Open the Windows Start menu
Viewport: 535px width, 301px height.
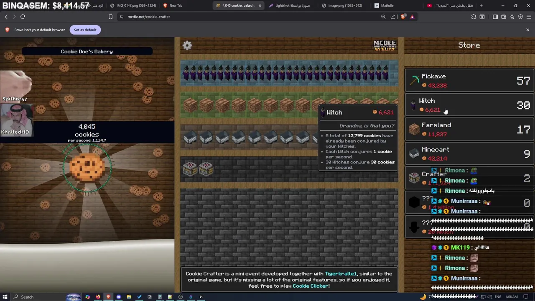[5, 297]
